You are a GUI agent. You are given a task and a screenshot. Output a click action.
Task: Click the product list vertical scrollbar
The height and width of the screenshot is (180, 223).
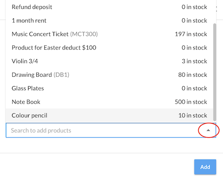215,72
